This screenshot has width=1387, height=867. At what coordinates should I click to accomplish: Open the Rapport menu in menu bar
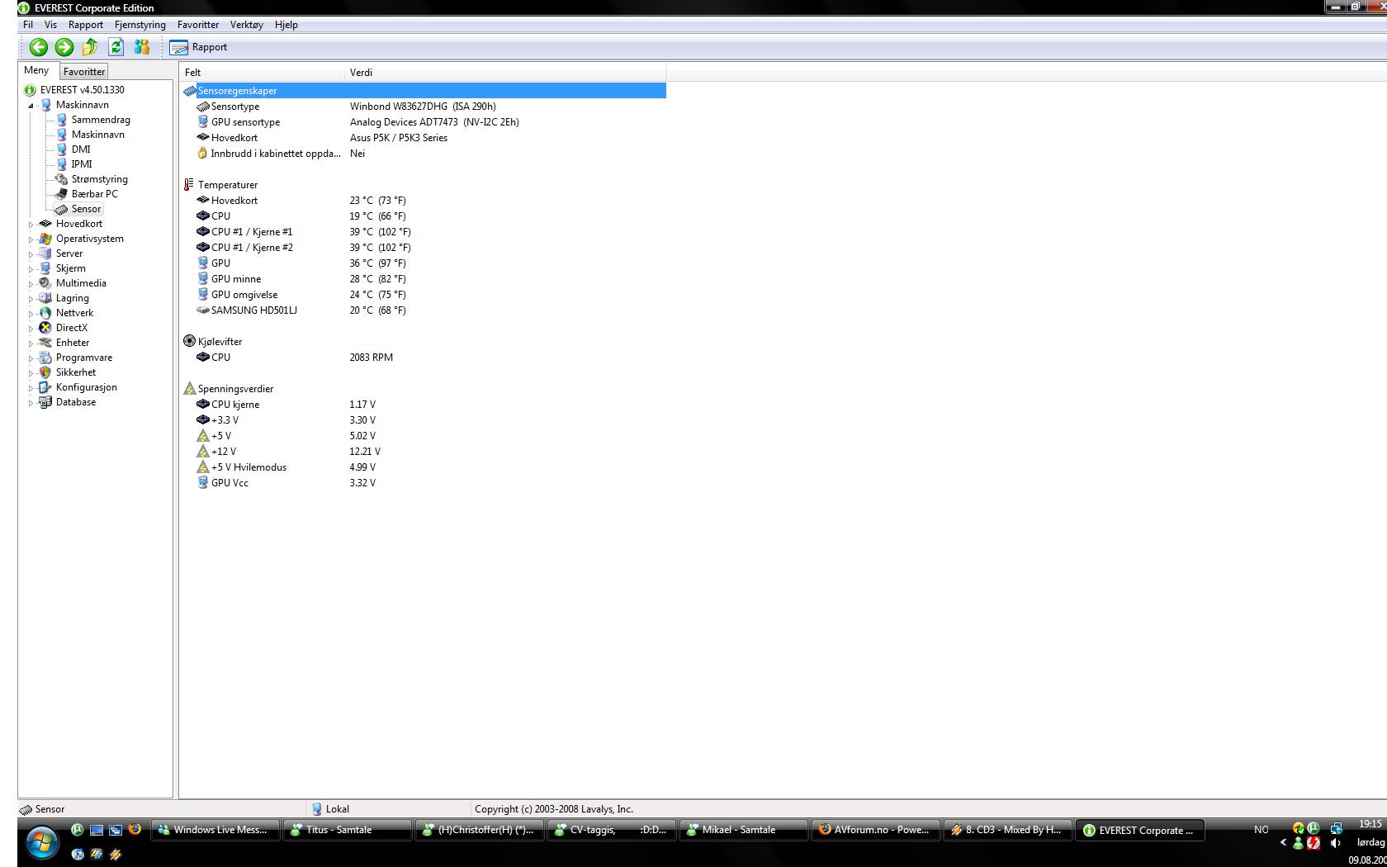pyautogui.click(x=86, y=25)
